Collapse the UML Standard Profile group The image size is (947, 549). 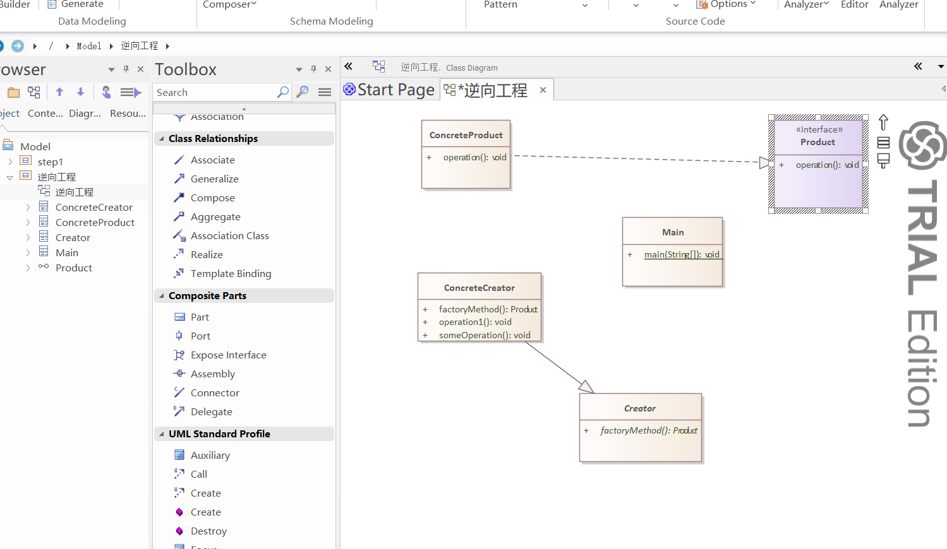point(162,434)
